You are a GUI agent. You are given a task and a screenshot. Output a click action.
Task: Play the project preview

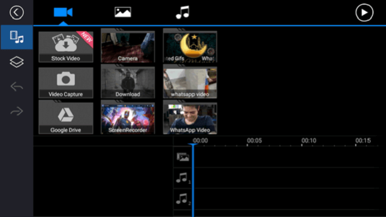click(x=365, y=12)
